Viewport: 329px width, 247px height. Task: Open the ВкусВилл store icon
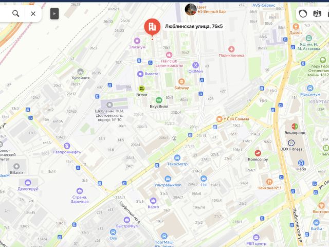click(x=159, y=100)
